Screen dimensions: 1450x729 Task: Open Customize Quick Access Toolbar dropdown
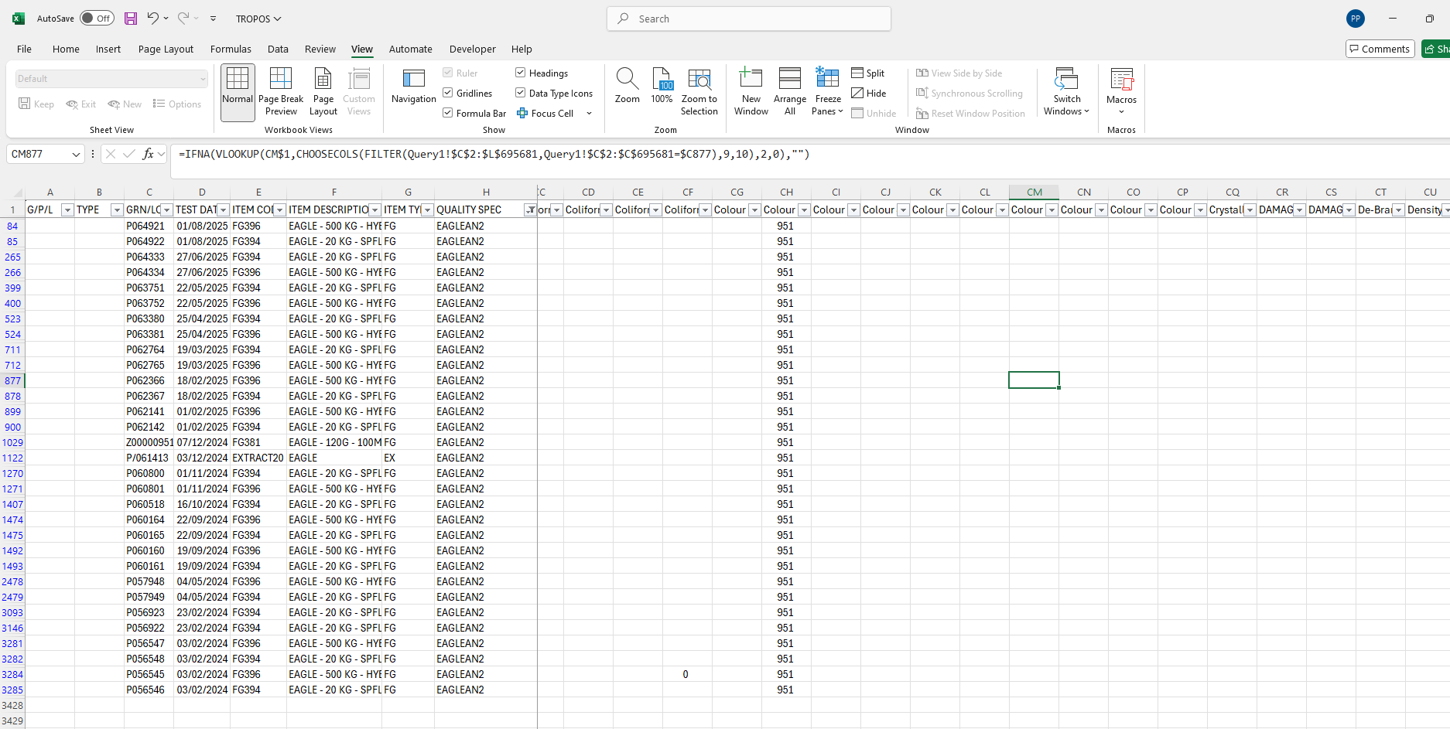click(213, 19)
